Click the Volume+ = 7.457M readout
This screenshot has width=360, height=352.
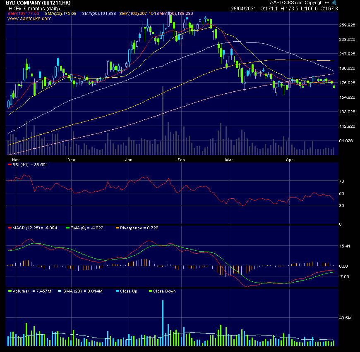(x=32, y=291)
